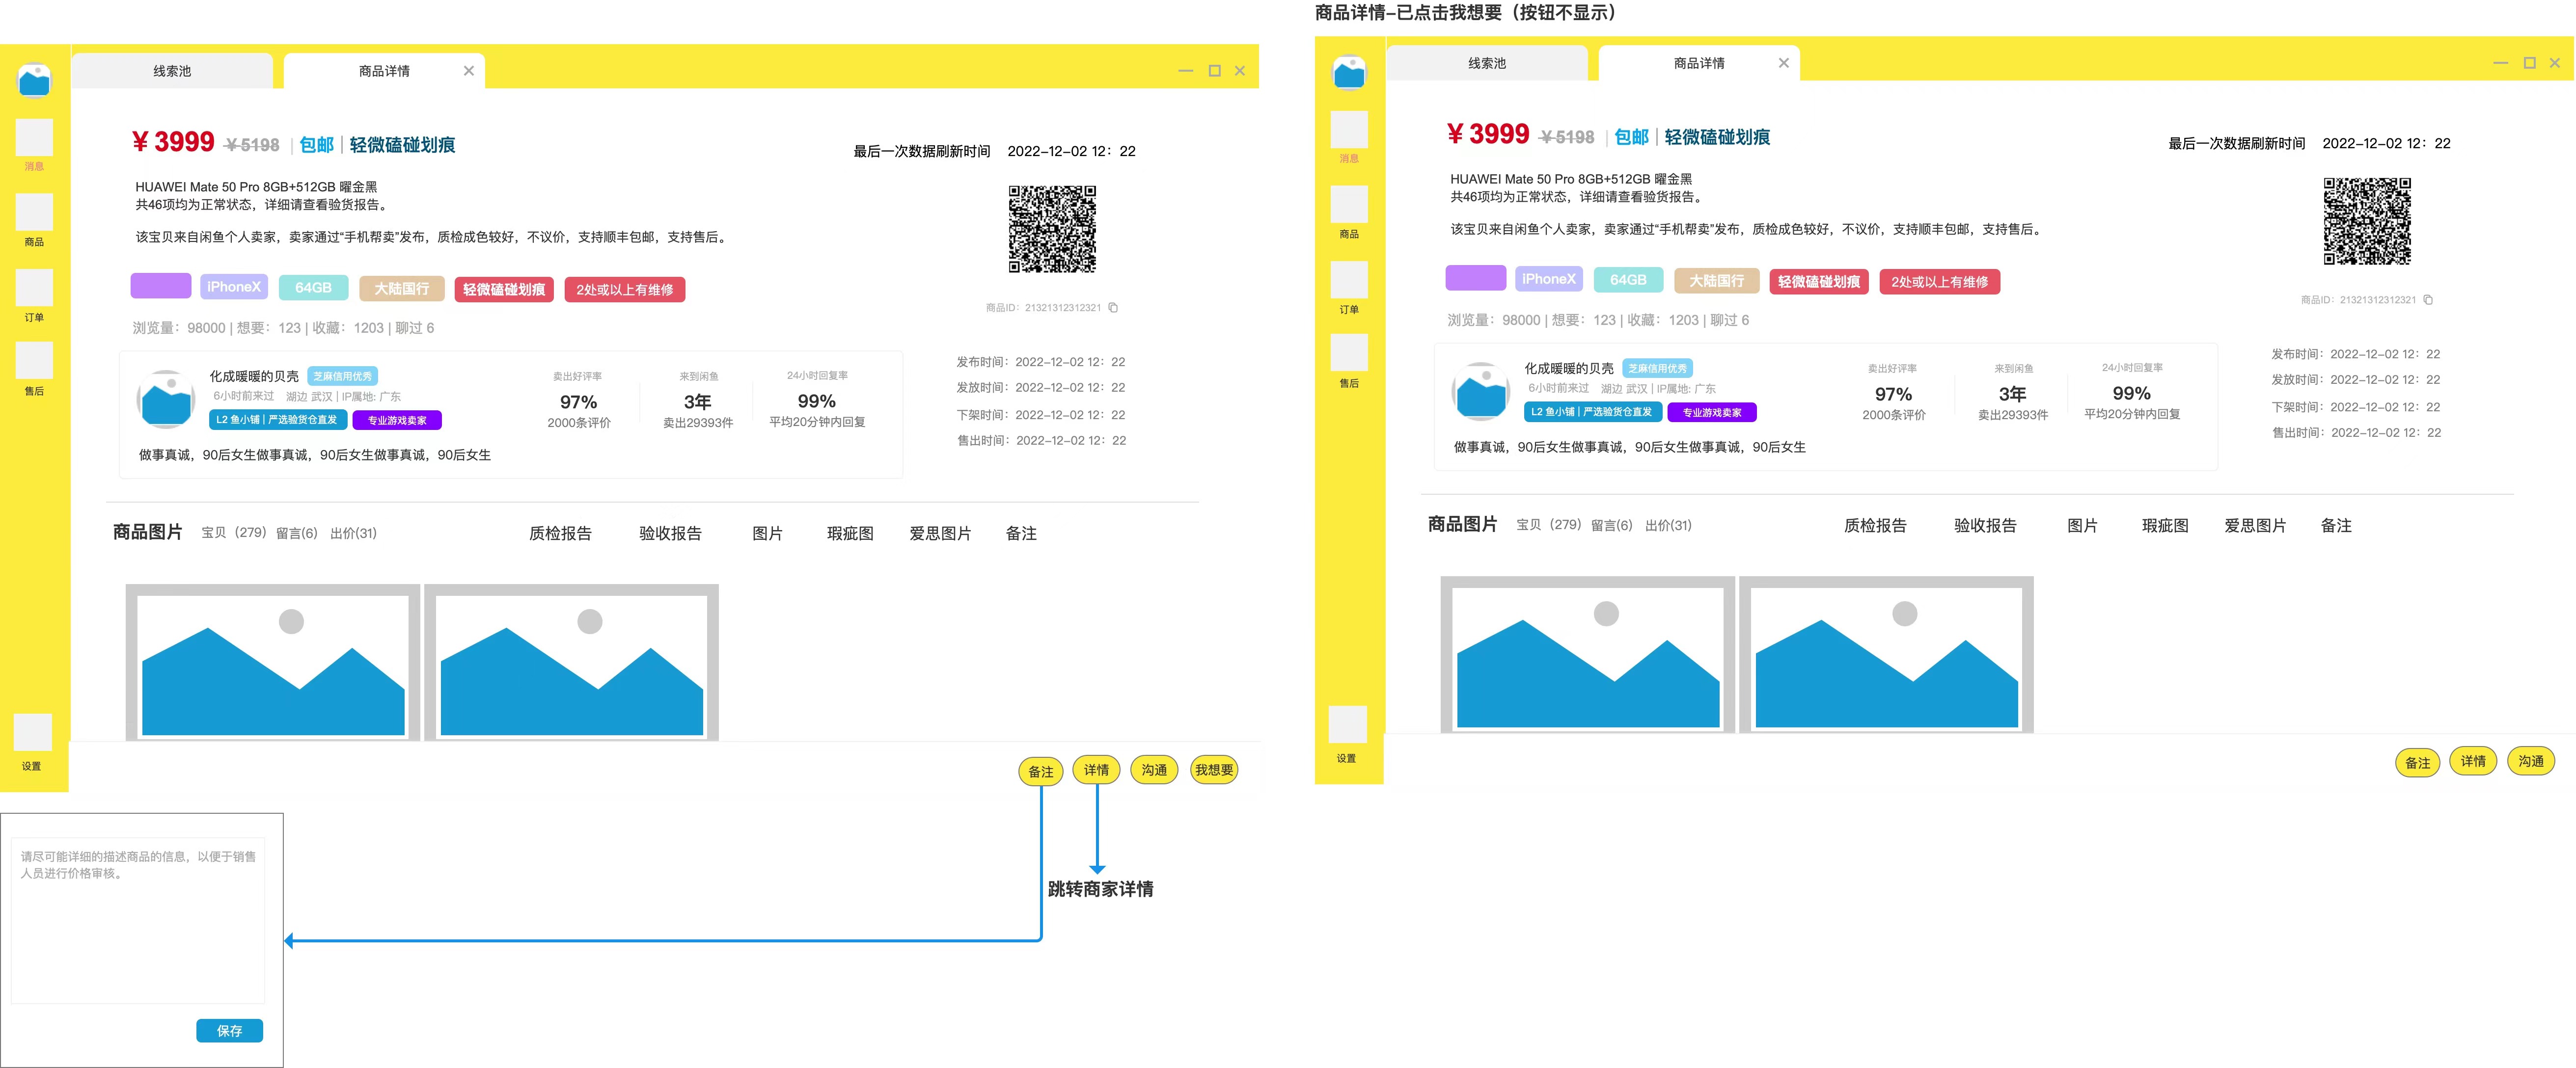Click yellow 备注 button in right window
The width and height of the screenshot is (2576, 1068).
point(2418,763)
